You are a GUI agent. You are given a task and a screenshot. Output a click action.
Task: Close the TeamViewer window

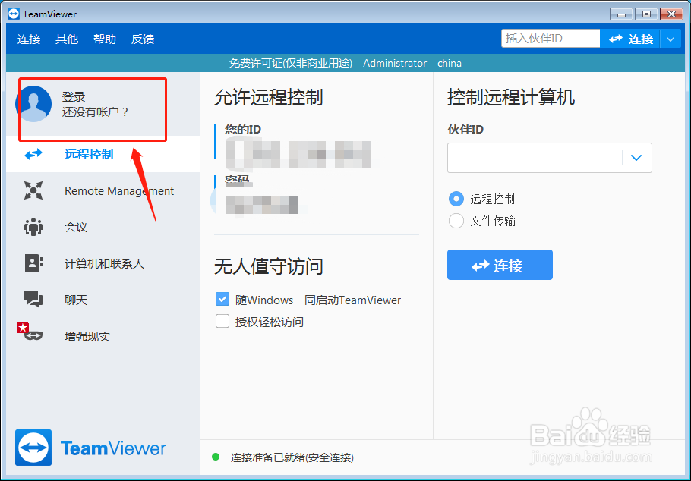point(671,14)
